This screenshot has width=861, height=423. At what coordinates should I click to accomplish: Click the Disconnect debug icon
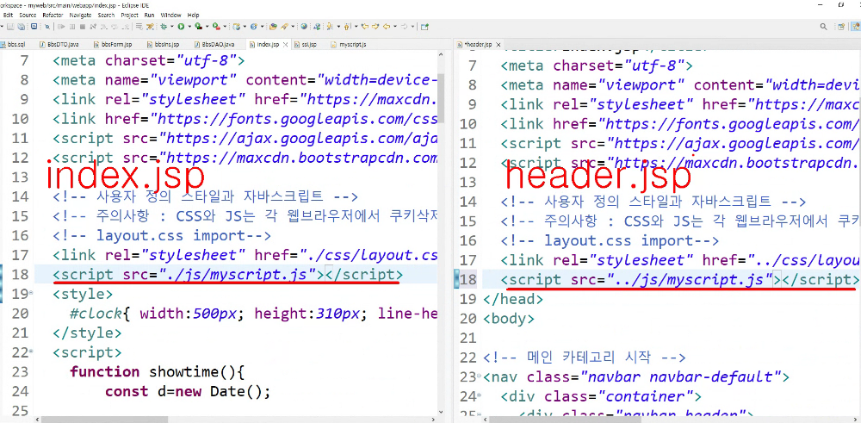(x=93, y=26)
